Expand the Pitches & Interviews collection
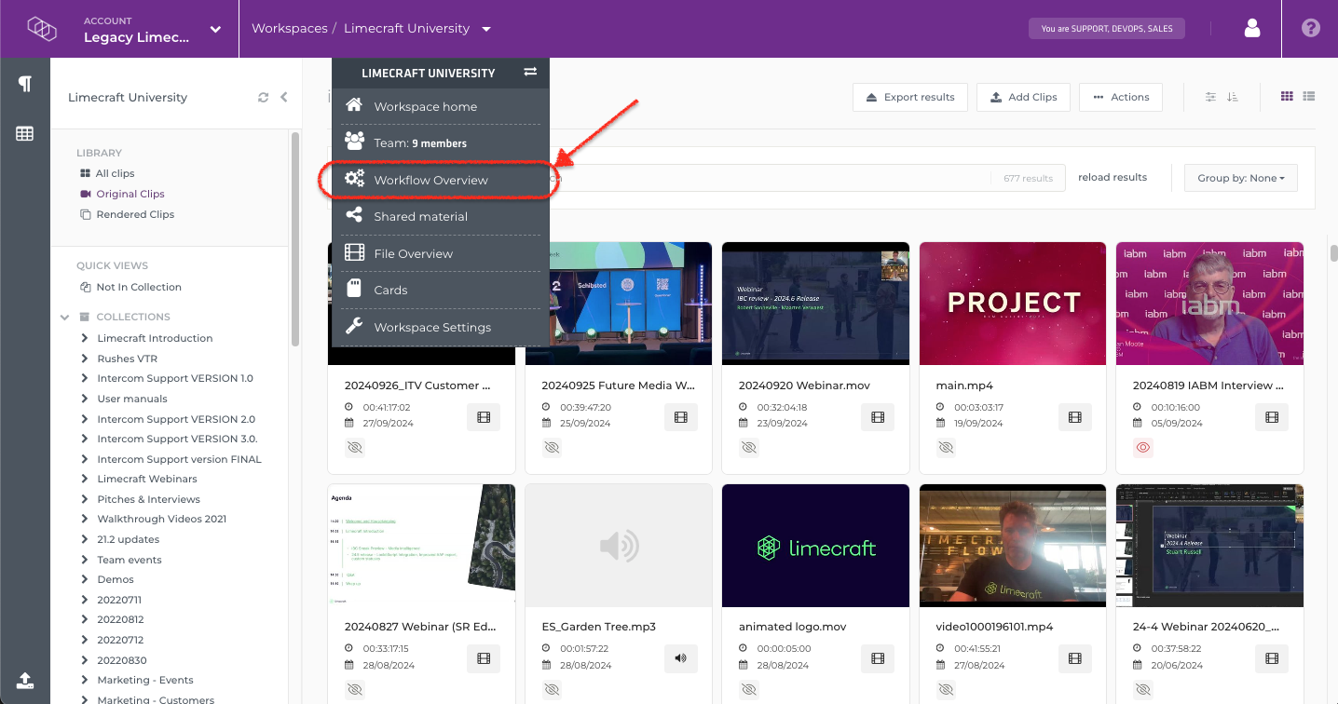 click(x=85, y=499)
